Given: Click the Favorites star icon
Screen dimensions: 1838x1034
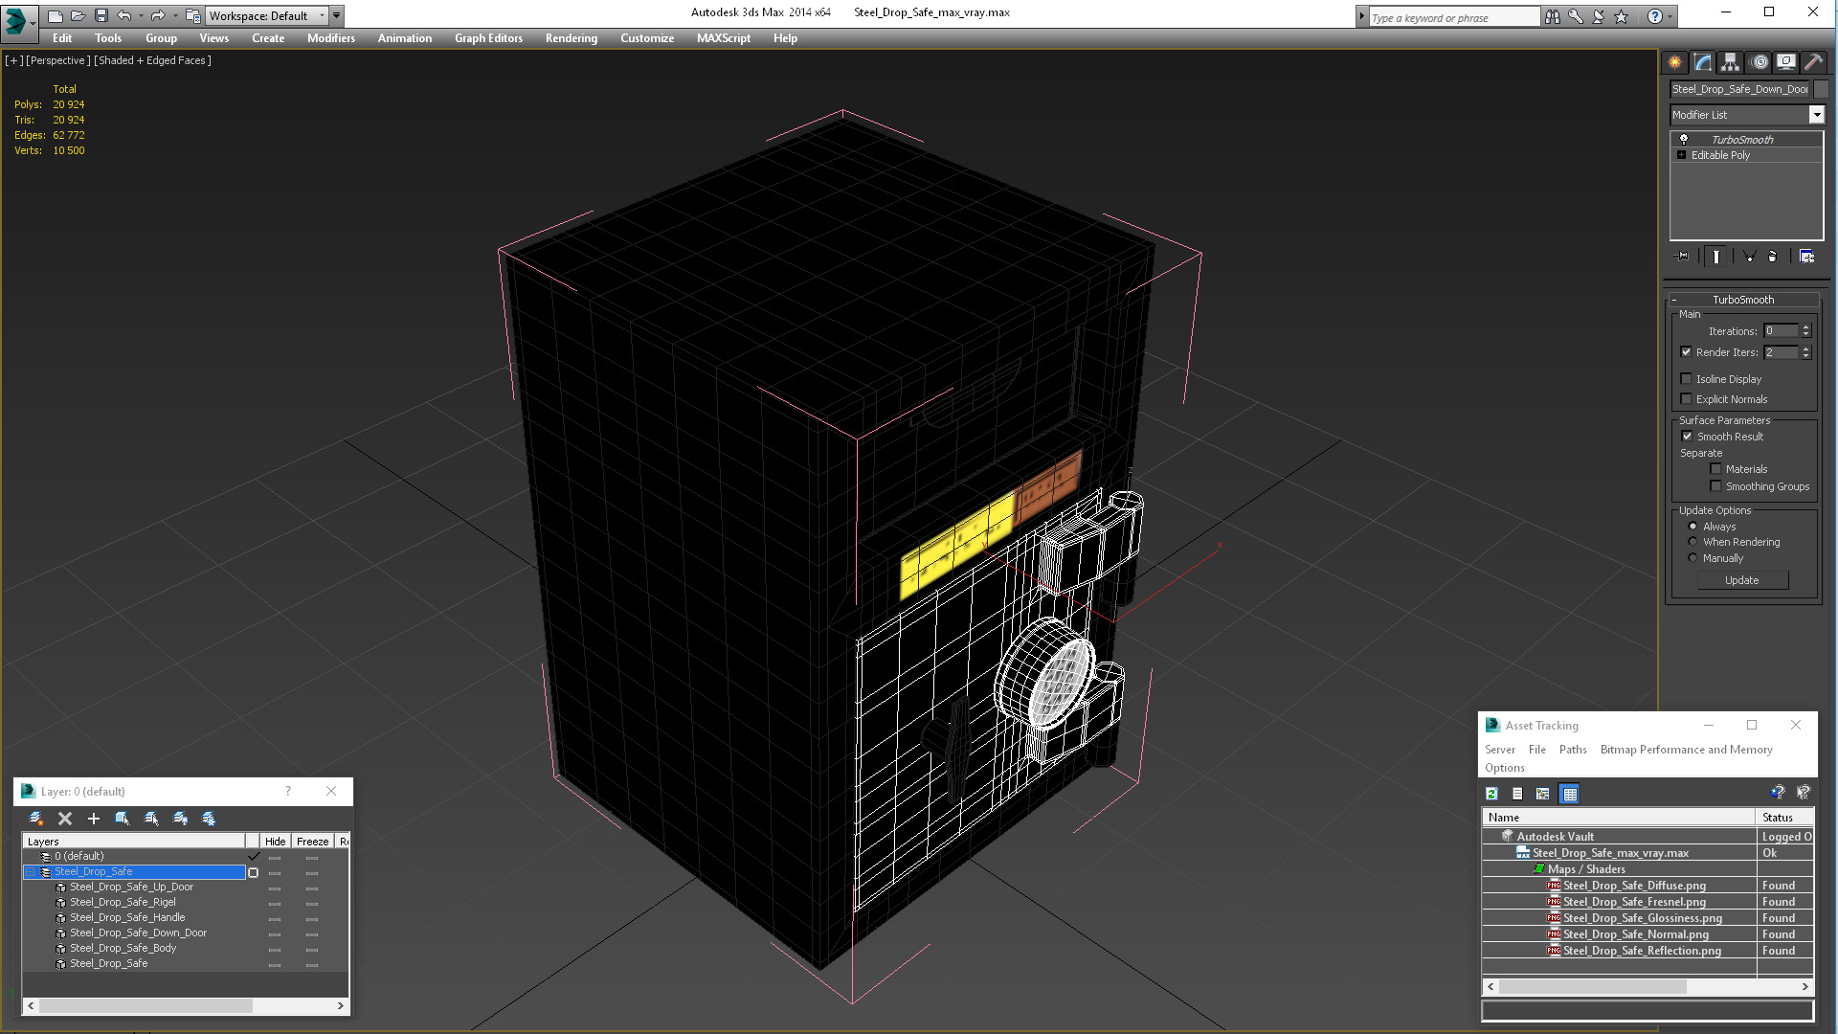Looking at the screenshot, I should coord(1621,16).
